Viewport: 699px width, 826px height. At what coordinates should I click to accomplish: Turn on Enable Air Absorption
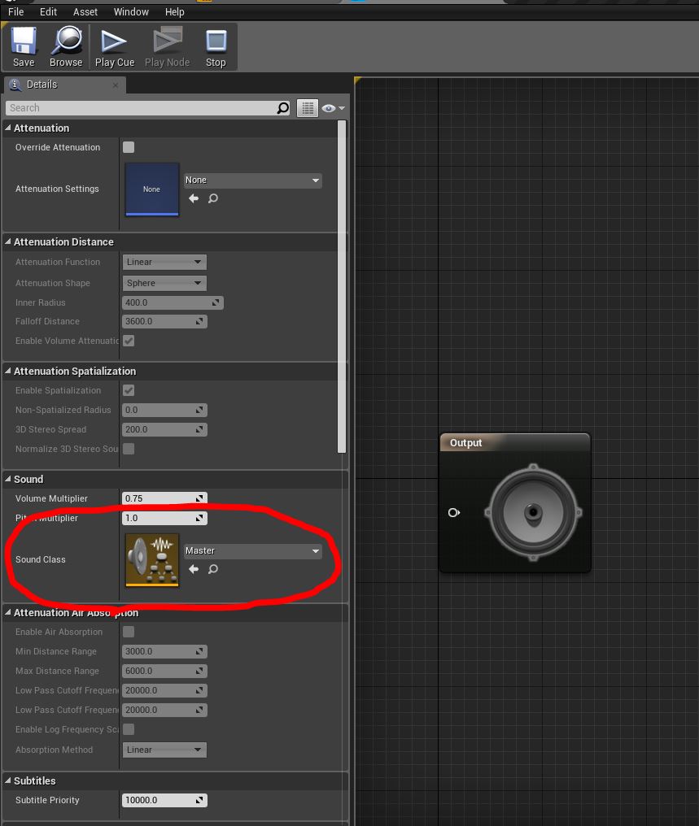(128, 632)
